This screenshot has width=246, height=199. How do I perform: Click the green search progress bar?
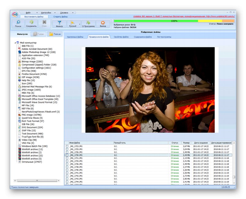(x=155, y=21)
